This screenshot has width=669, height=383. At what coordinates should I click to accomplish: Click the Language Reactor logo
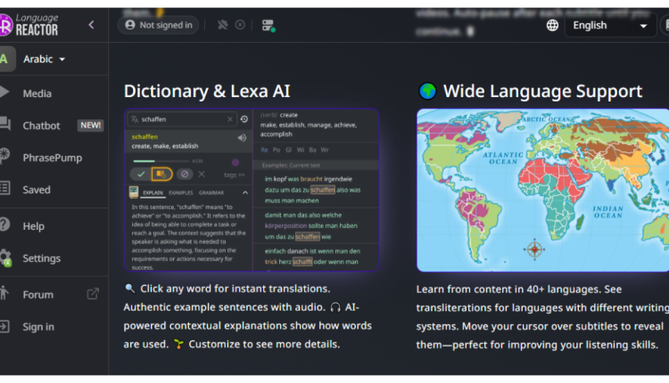click(29, 25)
